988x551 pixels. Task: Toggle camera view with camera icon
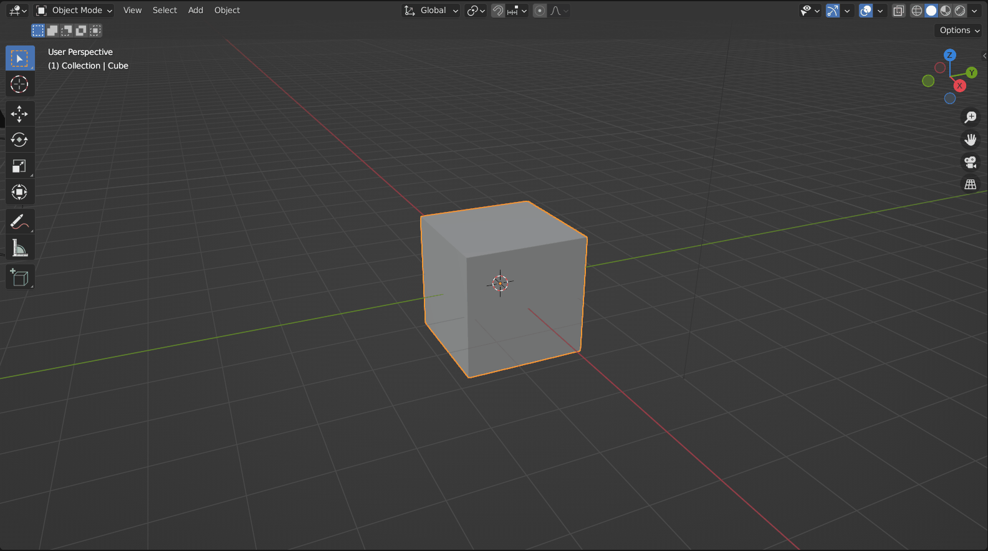971,162
